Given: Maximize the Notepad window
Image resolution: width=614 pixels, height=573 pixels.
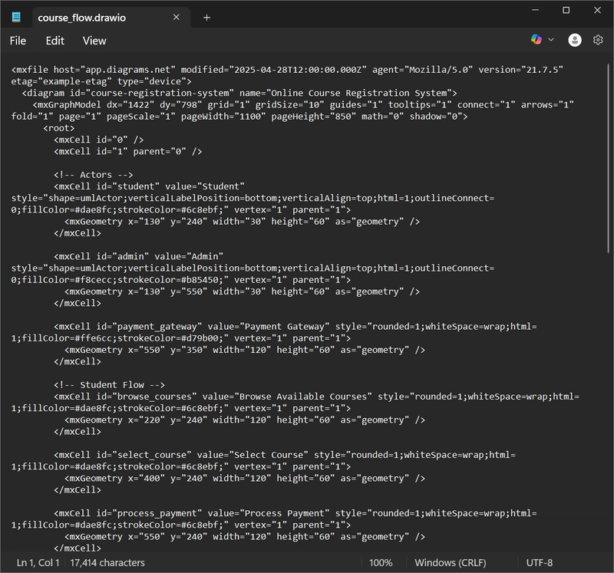Looking at the screenshot, I should (566, 10).
